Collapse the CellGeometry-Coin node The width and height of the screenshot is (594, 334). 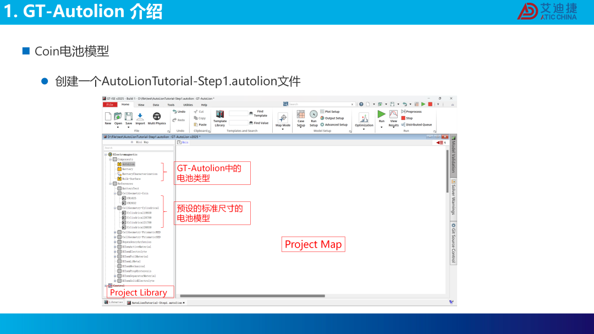[115, 193]
